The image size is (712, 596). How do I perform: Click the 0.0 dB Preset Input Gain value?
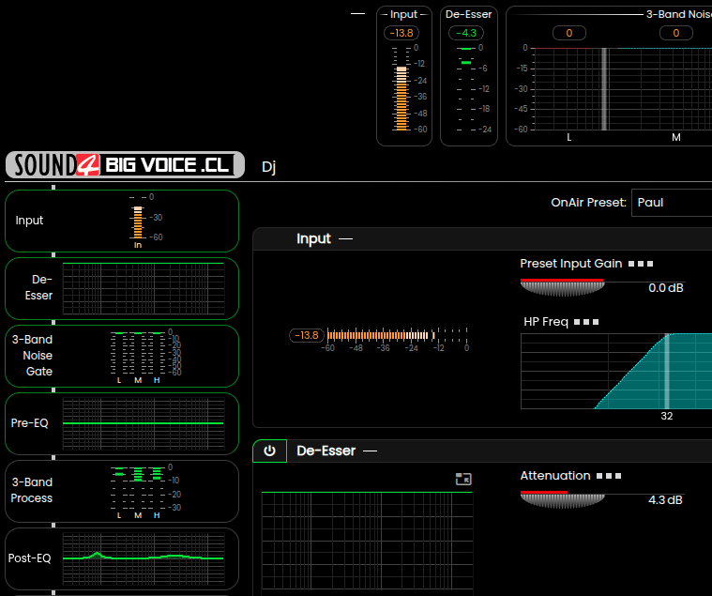666,288
